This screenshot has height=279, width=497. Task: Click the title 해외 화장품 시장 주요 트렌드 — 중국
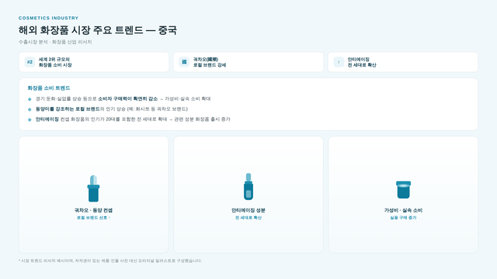98,30
